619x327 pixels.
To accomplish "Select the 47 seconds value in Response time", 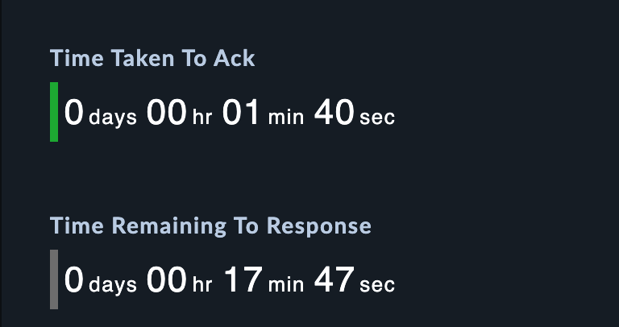I will pos(334,280).
